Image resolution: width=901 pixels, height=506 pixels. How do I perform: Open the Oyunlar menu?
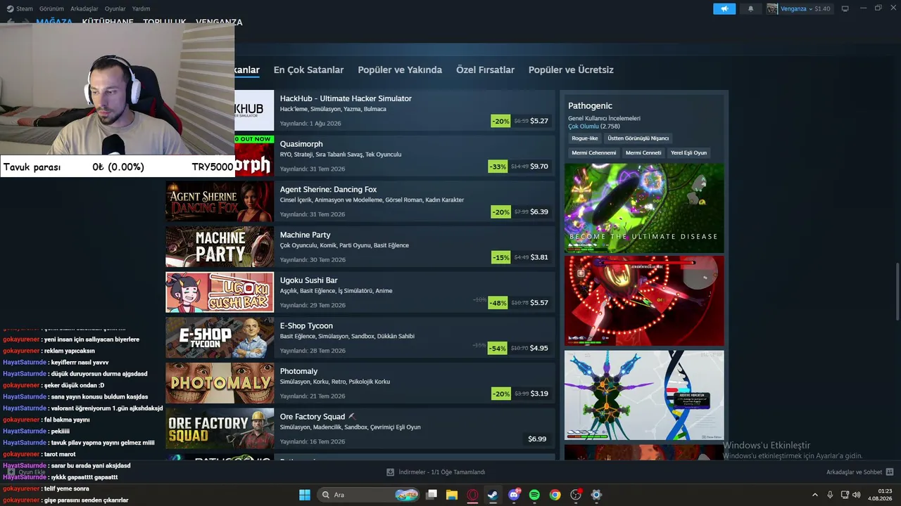[115, 8]
